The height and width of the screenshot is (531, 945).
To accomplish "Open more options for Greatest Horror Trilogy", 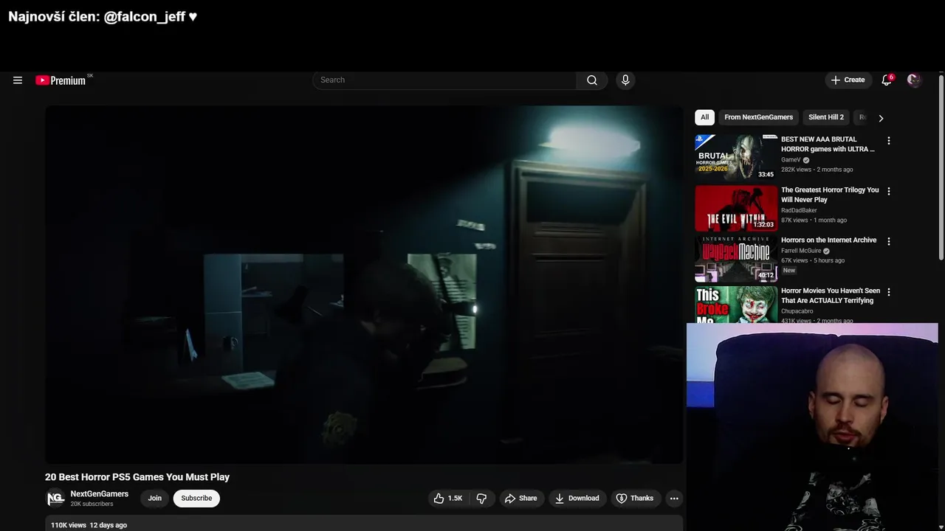I will 888,191.
